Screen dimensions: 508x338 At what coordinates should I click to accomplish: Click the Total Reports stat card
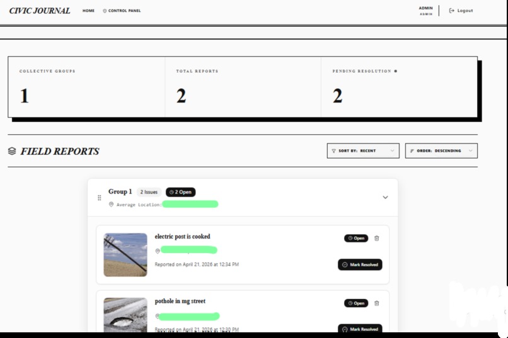(x=243, y=87)
